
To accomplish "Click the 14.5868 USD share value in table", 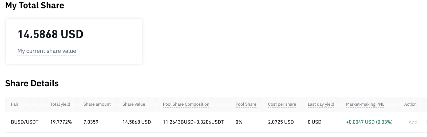I will 137,122.
